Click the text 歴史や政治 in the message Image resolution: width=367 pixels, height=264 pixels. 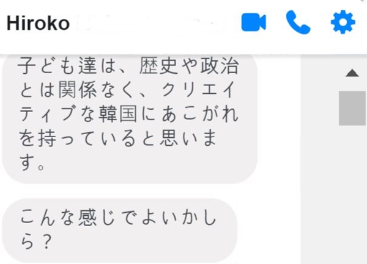click(x=189, y=66)
